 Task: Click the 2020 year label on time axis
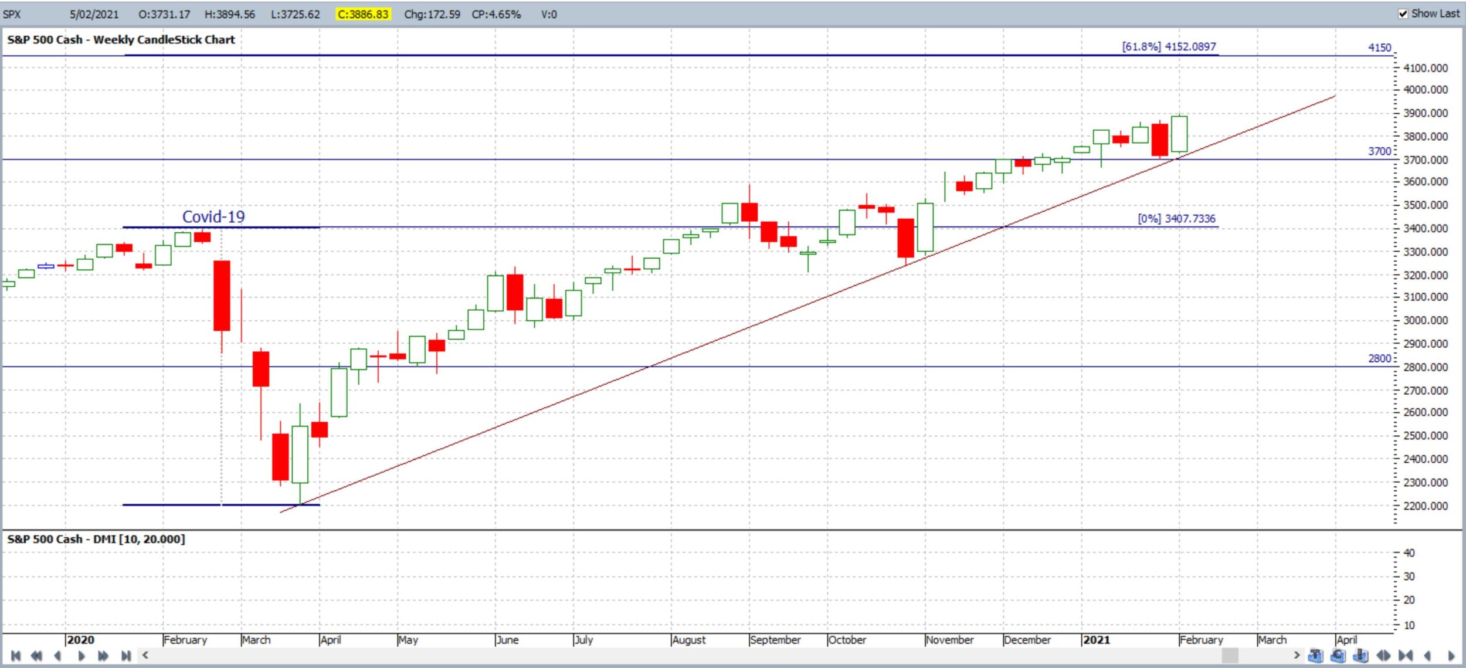(81, 640)
